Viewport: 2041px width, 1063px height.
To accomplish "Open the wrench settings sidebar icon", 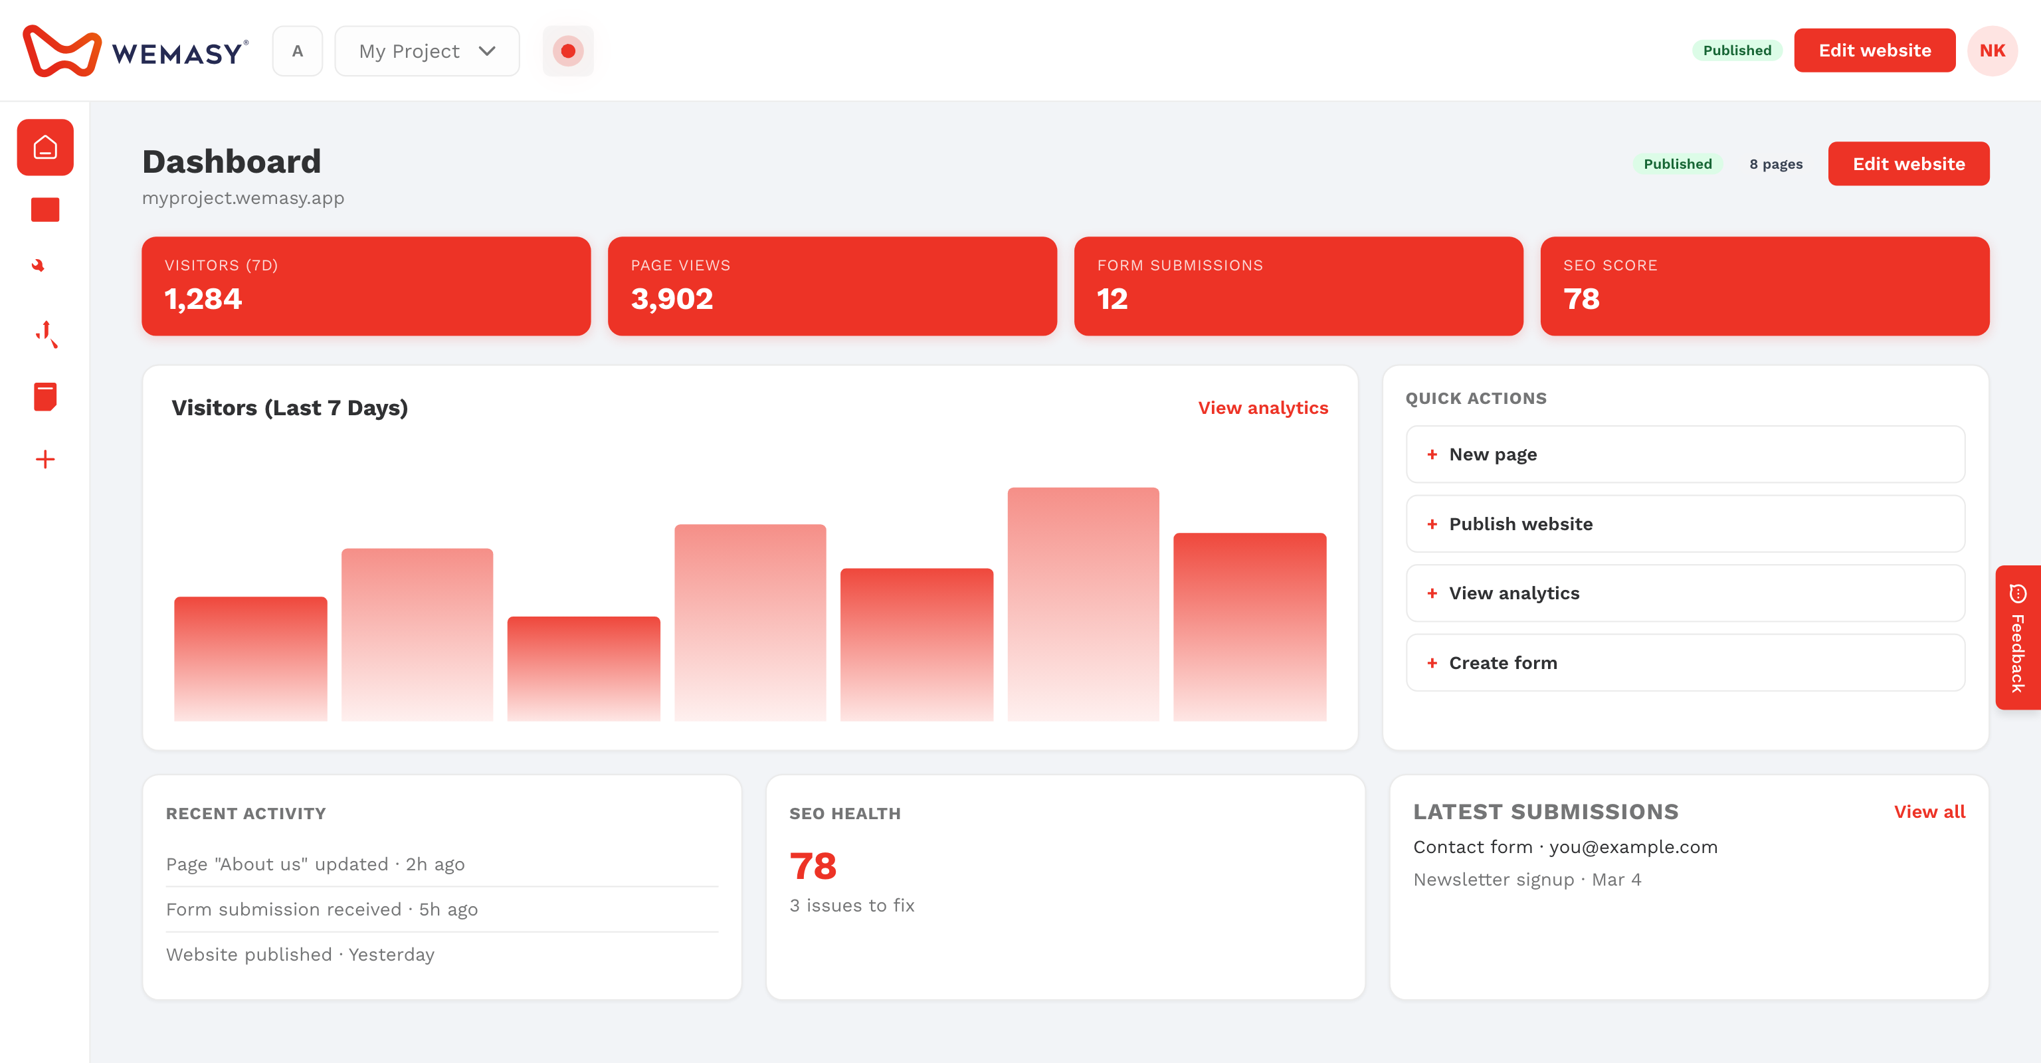I will [38, 265].
